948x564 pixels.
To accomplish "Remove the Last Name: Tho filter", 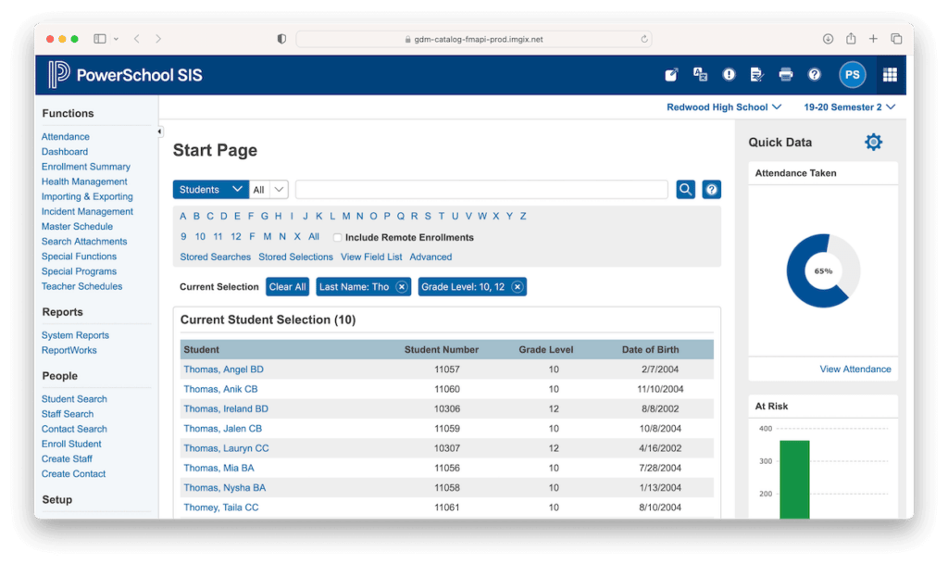I will click(402, 286).
